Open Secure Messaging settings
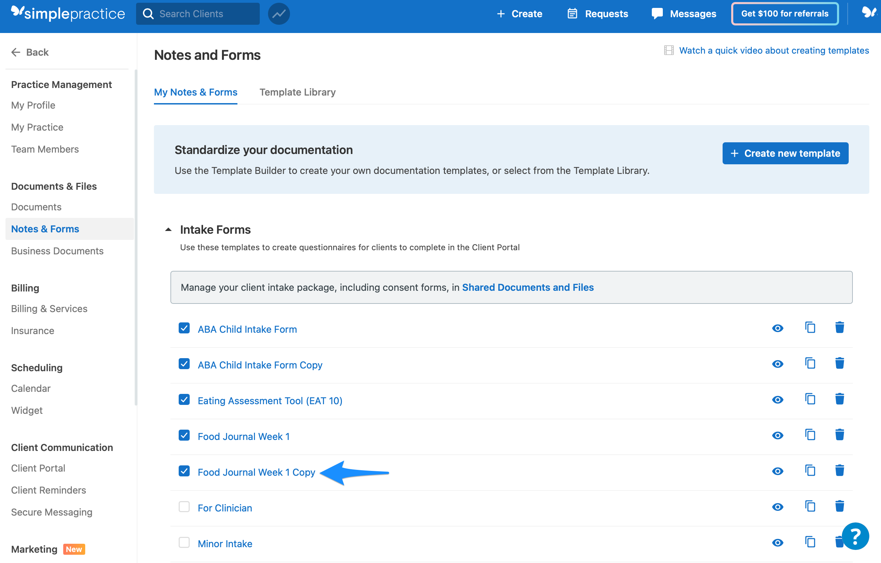The height and width of the screenshot is (563, 881). click(x=52, y=512)
